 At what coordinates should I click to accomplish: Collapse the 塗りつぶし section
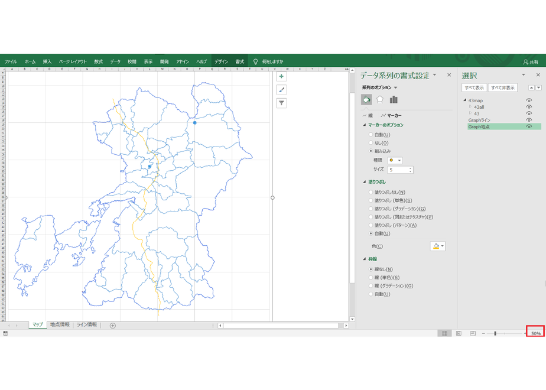coord(364,182)
